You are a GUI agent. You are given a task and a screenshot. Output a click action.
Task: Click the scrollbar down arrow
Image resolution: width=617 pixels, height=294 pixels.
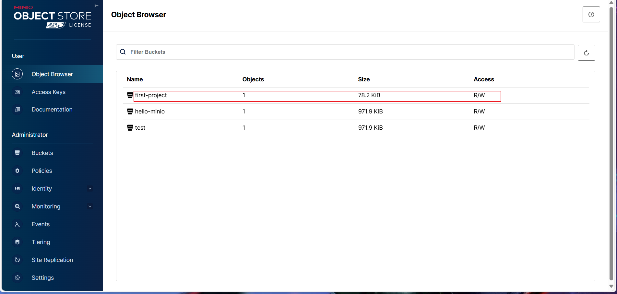pos(611,286)
